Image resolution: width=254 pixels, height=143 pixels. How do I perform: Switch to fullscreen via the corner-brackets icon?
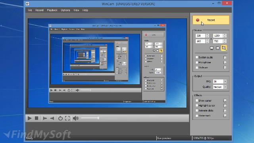(67, 118)
